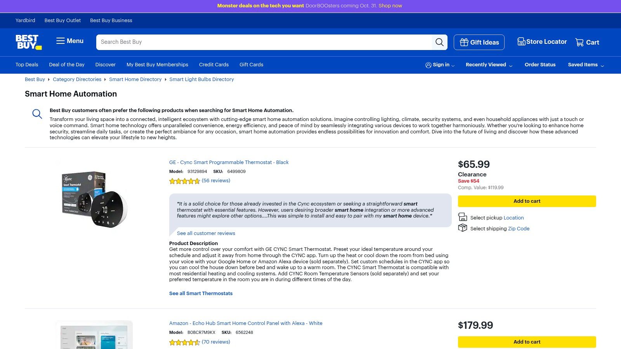Open the Store Locator
The image size is (621, 349).
[542, 42]
